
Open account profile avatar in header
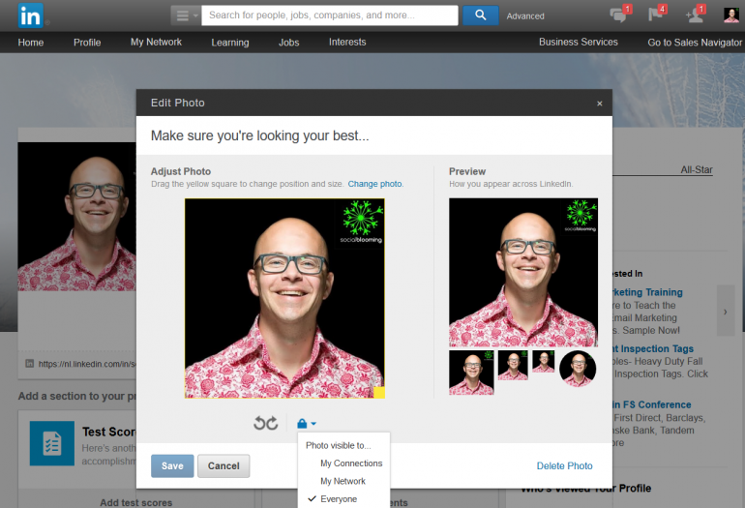pos(730,15)
